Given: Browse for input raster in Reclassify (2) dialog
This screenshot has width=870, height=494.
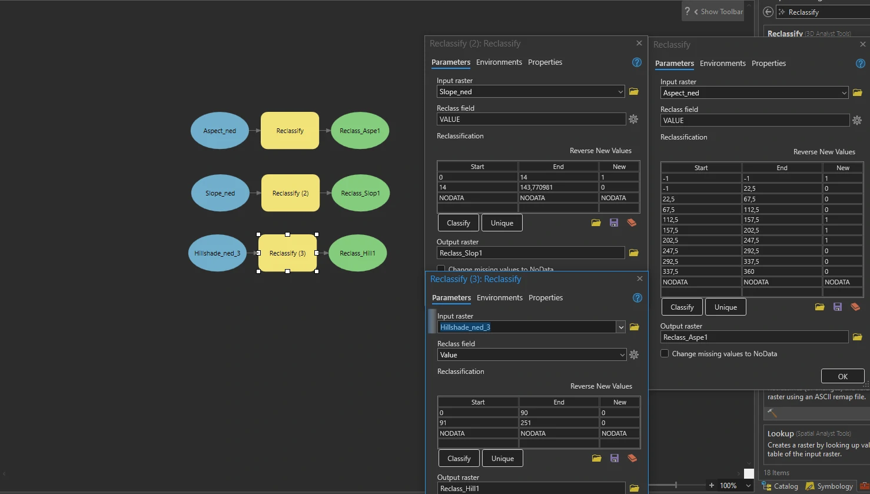Looking at the screenshot, I should click(x=634, y=91).
